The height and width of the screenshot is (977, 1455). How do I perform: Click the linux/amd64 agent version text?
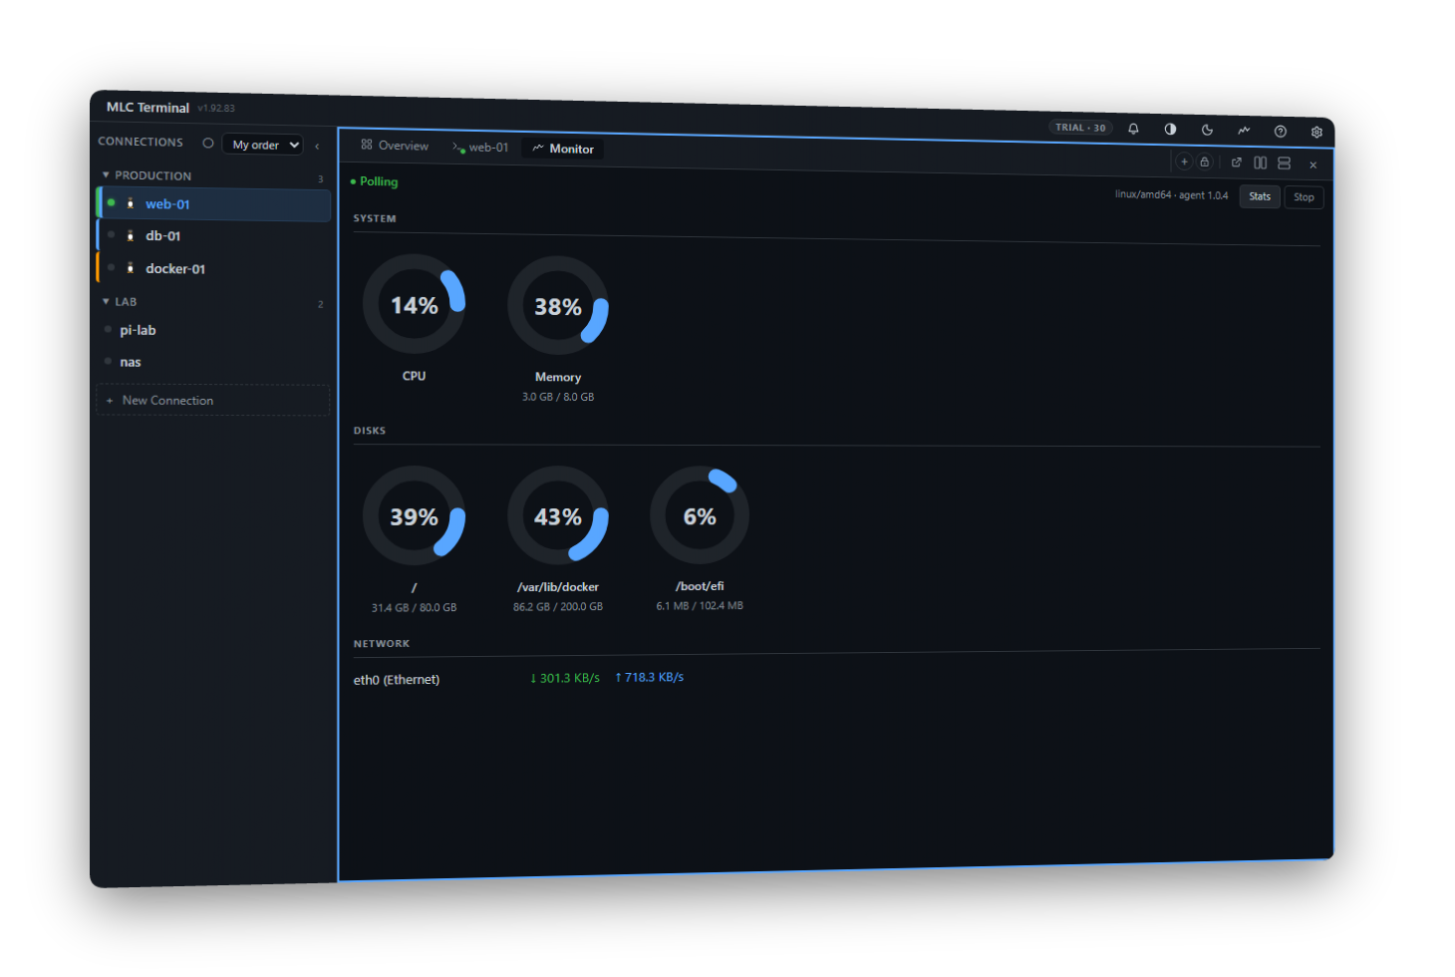pyautogui.click(x=1172, y=194)
